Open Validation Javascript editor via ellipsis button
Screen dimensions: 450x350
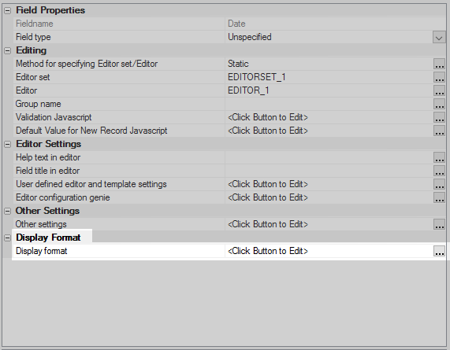pyautogui.click(x=439, y=117)
